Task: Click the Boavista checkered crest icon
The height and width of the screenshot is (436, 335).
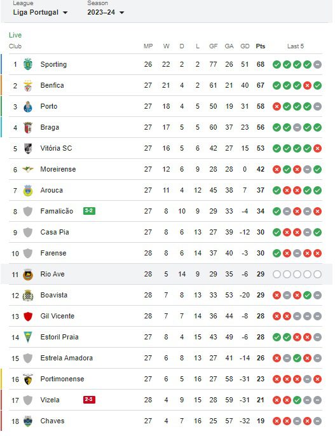Action: click(28, 296)
